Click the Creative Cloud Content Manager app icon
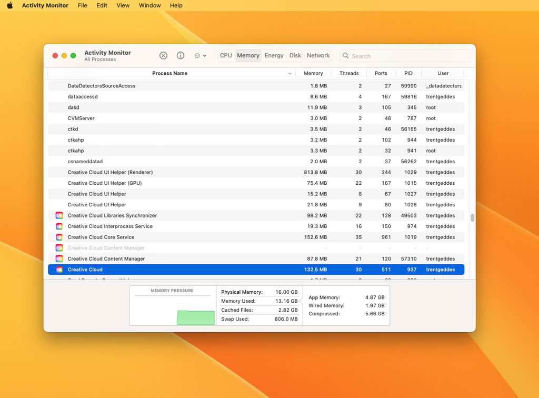The image size is (539, 398). (x=59, y=258)
